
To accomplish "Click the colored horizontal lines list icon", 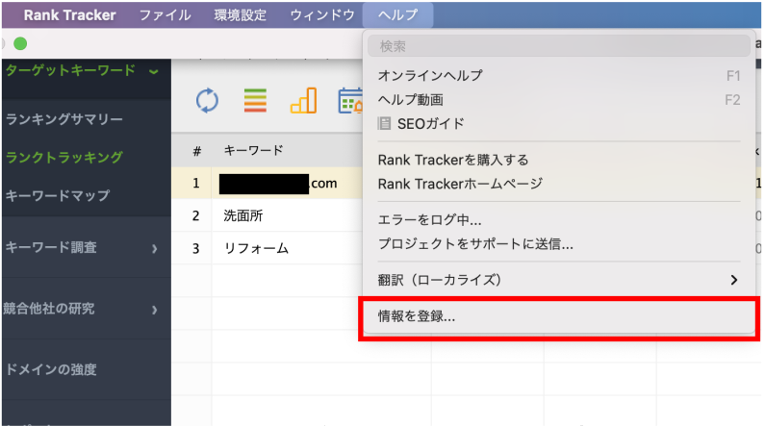I will 255,100.
